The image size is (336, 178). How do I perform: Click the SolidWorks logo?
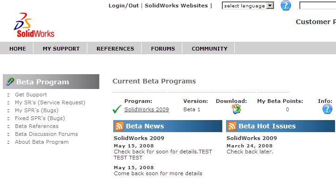tap(34, 25)
